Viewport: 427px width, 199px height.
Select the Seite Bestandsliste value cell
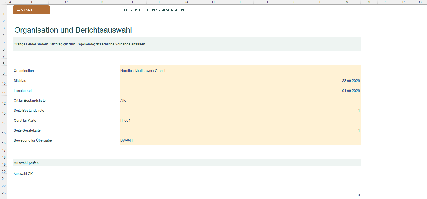click(240, 110)
